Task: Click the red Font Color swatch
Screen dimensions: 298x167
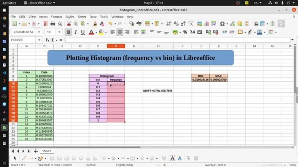Action: click(x=91, y=32)
